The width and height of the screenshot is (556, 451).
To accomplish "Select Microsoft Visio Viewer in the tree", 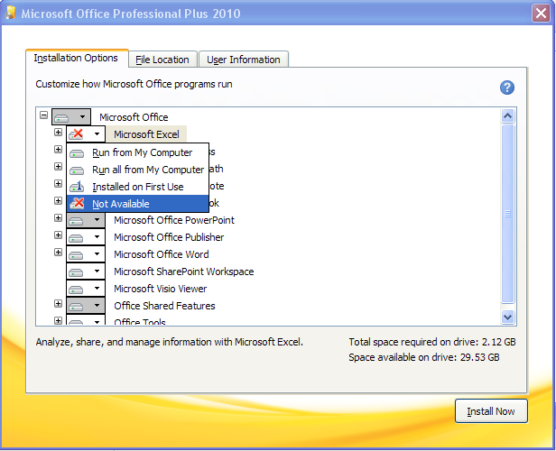I will pos(161,289).
